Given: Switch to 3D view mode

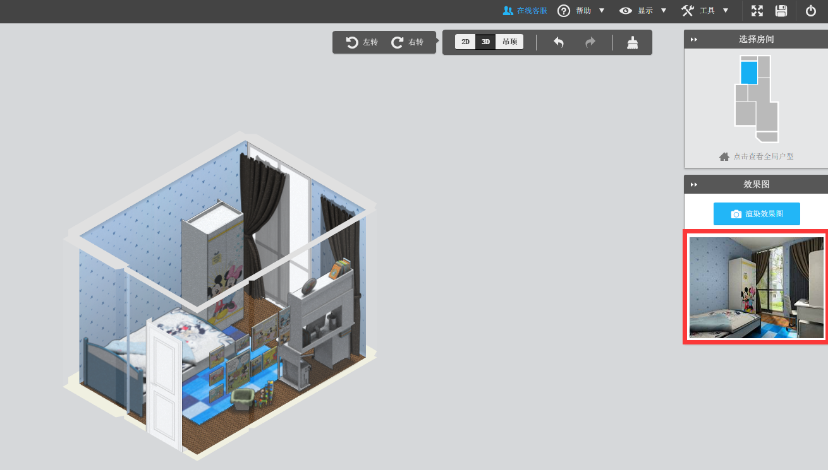Looking at the screenshot, I should (x=485, y=42).
